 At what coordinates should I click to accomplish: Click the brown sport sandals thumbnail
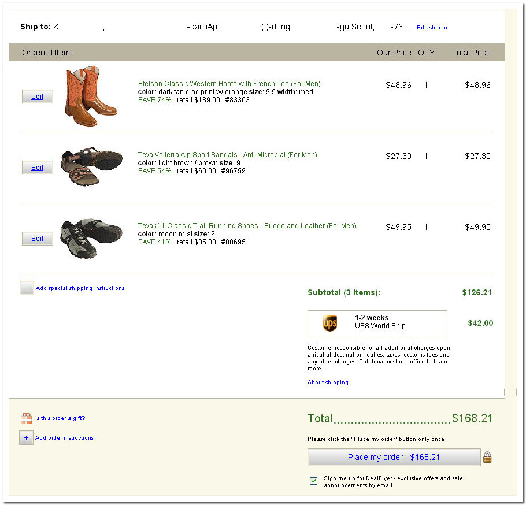click(x=91, y=168)
